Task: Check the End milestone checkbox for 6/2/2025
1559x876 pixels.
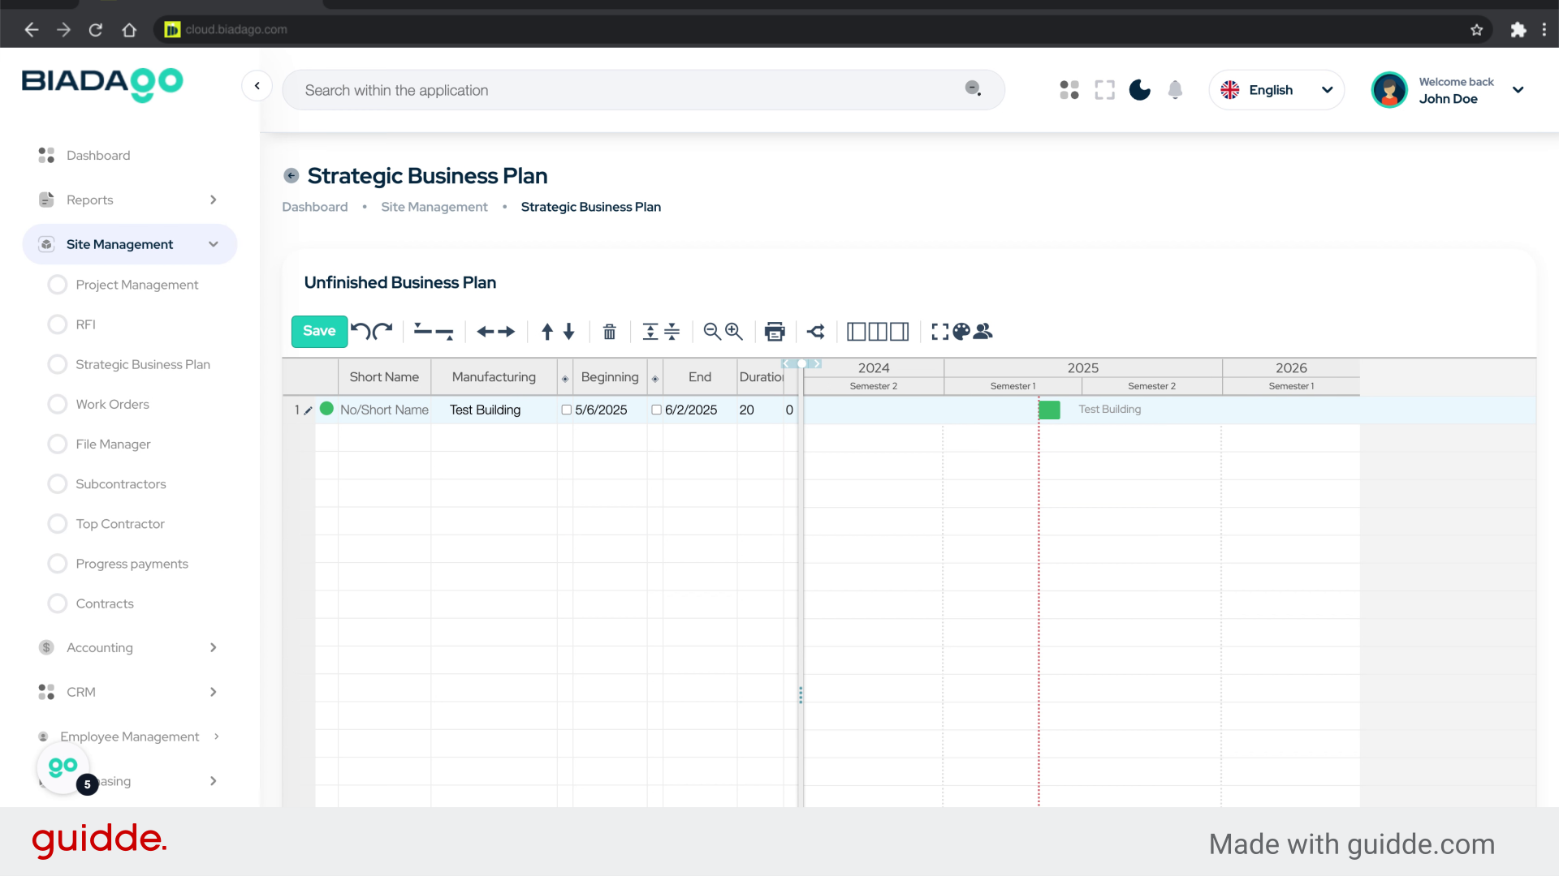Action: (656, 410)
